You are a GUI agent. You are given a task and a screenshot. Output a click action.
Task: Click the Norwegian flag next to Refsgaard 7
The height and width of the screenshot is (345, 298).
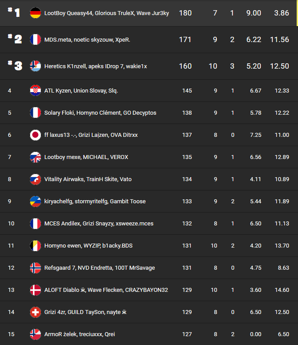coord(35,268)
